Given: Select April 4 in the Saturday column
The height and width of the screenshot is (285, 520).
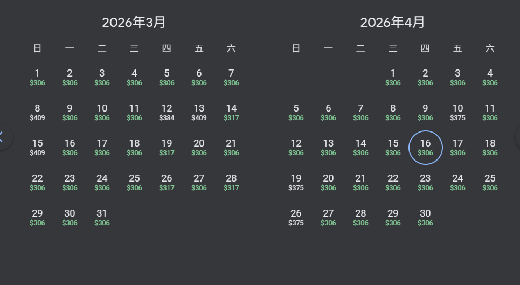Looking at the screenshot, I should pos(490,77).
